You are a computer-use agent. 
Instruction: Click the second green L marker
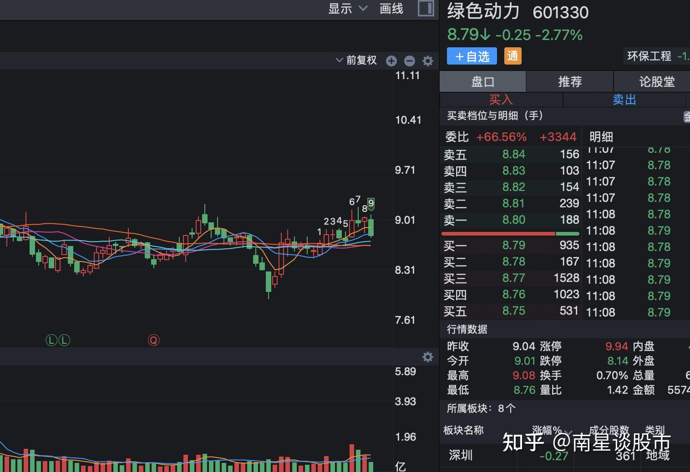click(64, 340)
